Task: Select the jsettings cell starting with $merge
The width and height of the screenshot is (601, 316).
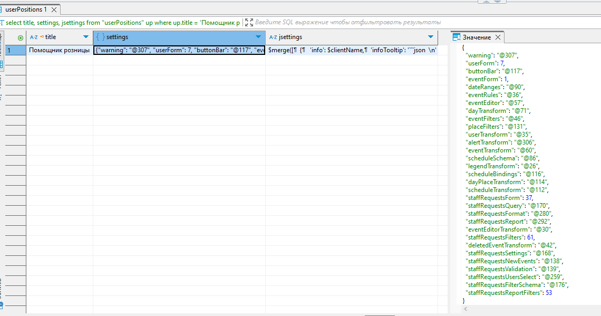Action: pyautogui.click(x=352, y=50)
